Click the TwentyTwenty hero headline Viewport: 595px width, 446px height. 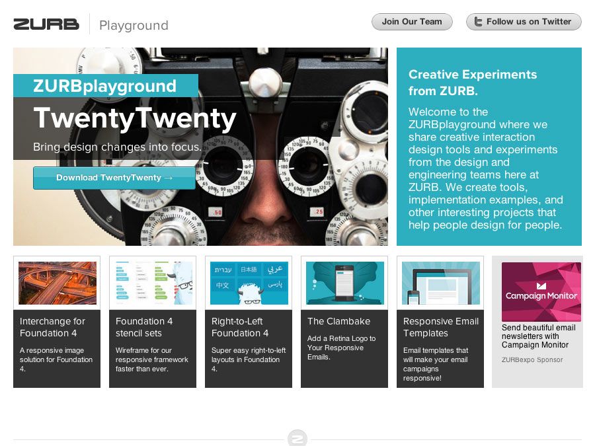135,118
